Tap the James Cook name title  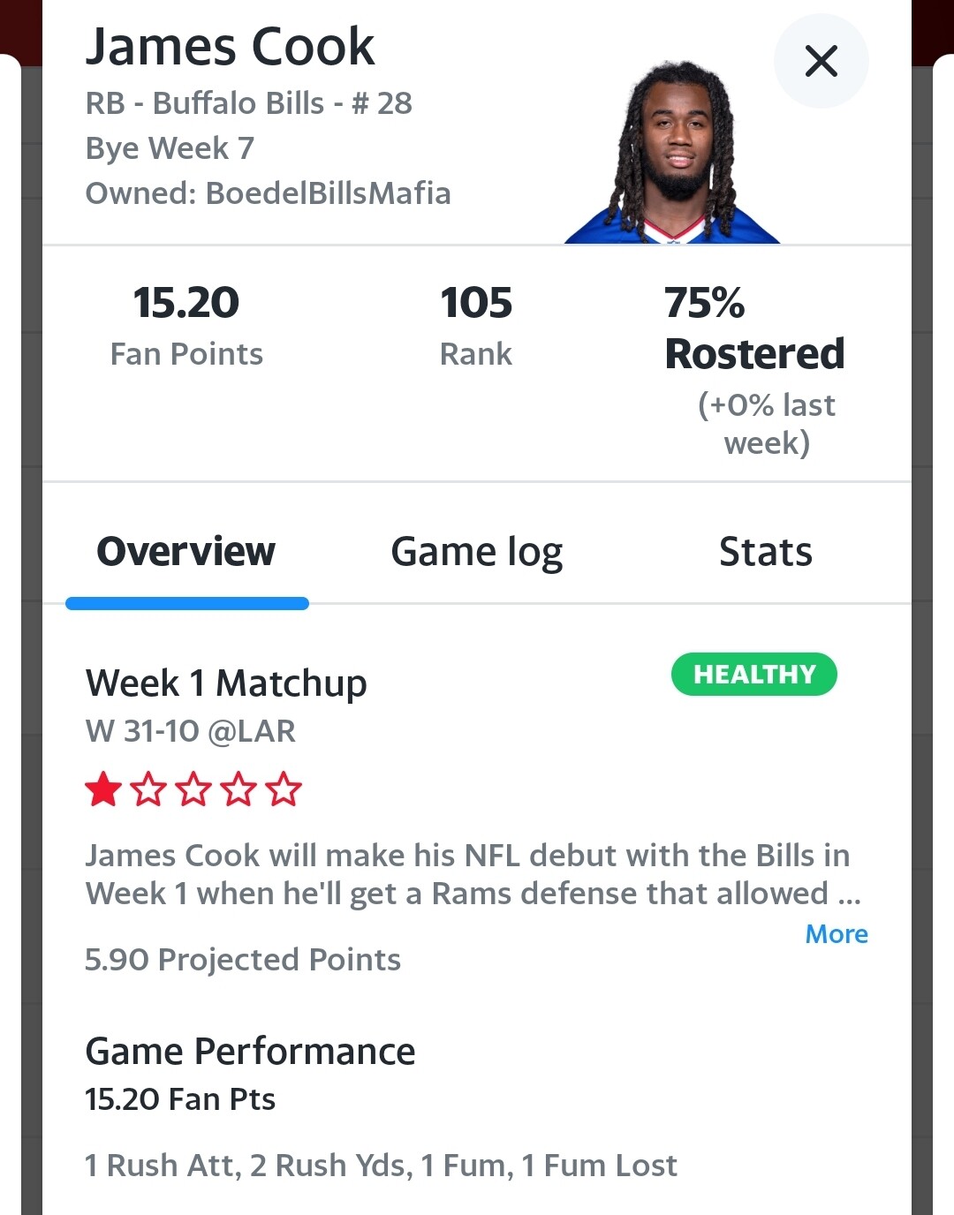pos(230,47)
